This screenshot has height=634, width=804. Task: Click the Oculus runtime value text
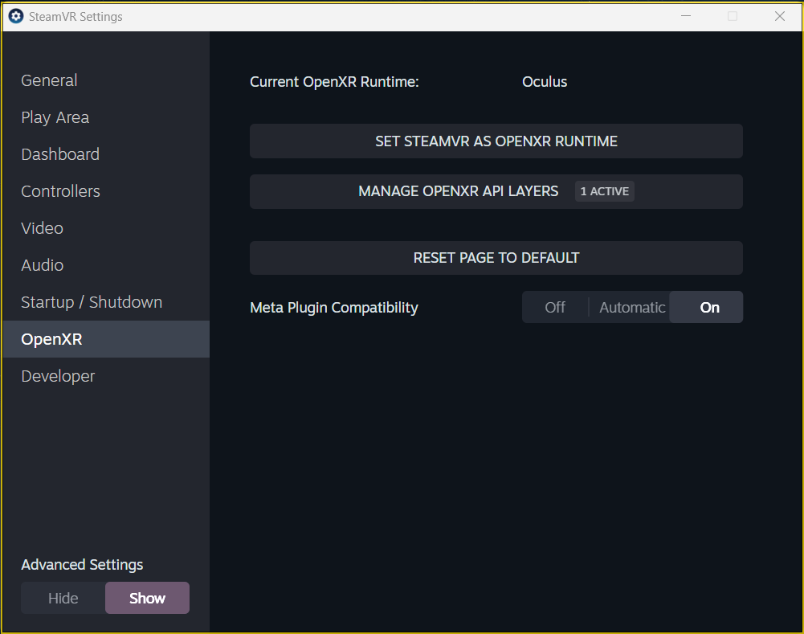click(x=545, y=82)
